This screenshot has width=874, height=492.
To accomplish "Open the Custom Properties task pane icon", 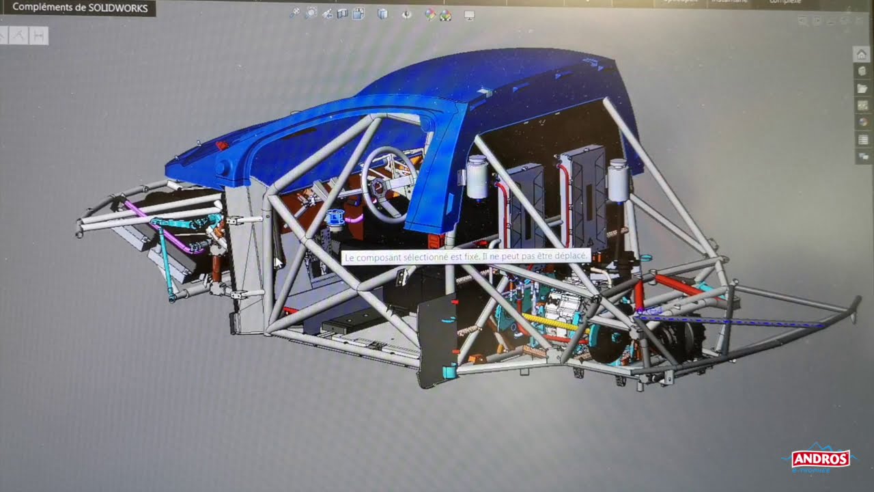I will click(x=863, y=139).
